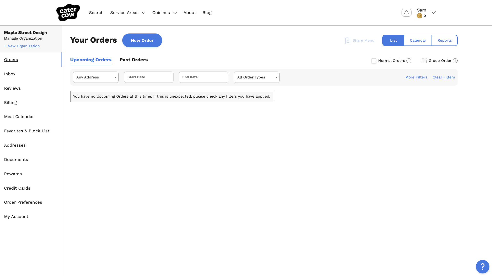Open the About page

pos(190,13)
